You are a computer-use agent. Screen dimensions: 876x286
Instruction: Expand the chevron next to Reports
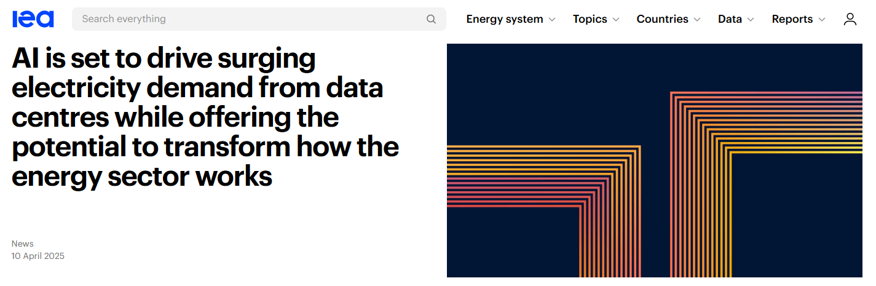pos(822,20)
